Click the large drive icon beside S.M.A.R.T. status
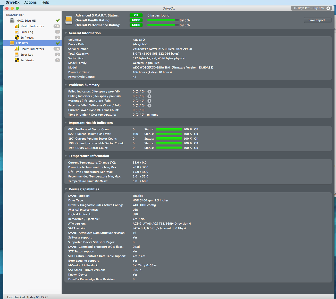 pyautogui.click(x=69, y=20)
